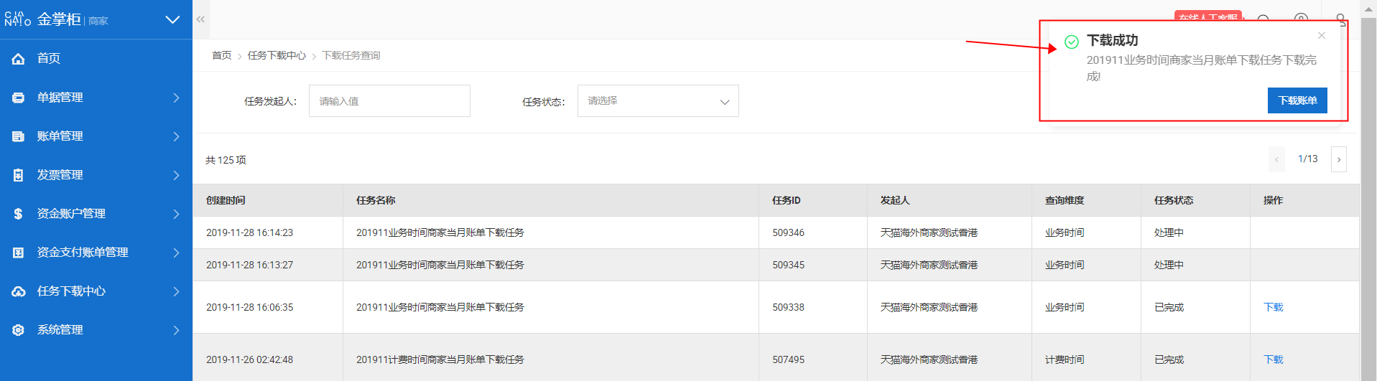Click 1/13 page indicator
This screenshot has height=381, width=1377.
(1307, 159)
